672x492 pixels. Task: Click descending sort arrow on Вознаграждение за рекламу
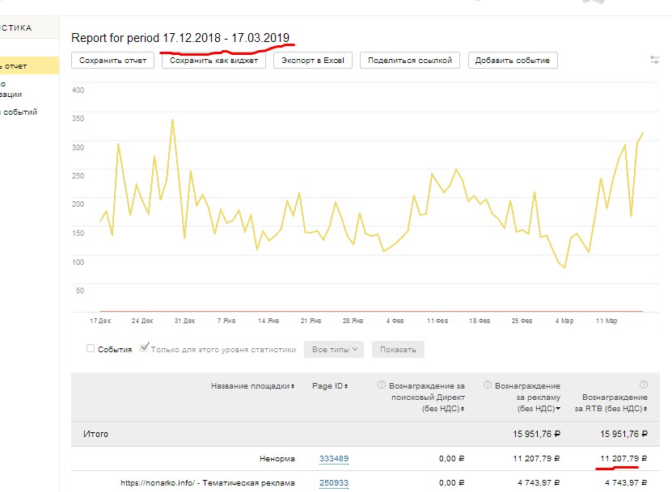[x=558, y=410]
